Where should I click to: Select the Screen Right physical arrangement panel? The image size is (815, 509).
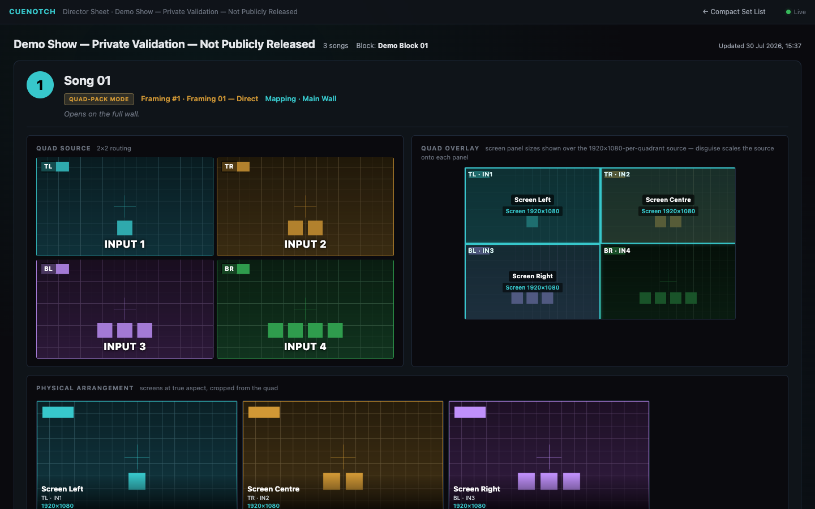coord(549,455)
